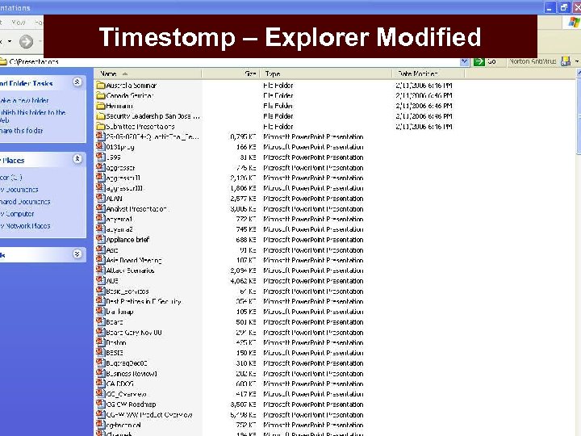Click the PowerPoint icon of BugtraqDec00
The image size is (581, 436).
click(x=100, y=363)
